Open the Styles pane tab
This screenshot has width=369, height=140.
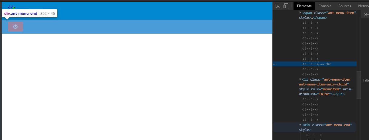click(x=366, y=14)
